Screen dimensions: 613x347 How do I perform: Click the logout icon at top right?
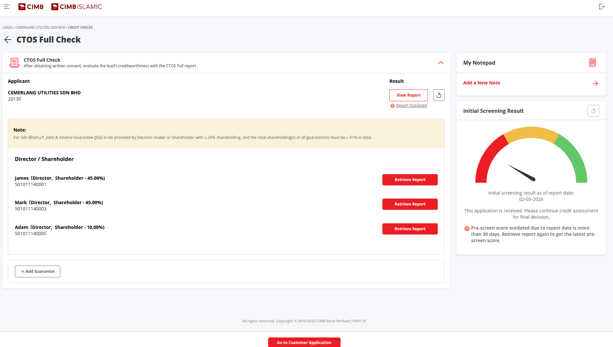click(601, 7)
